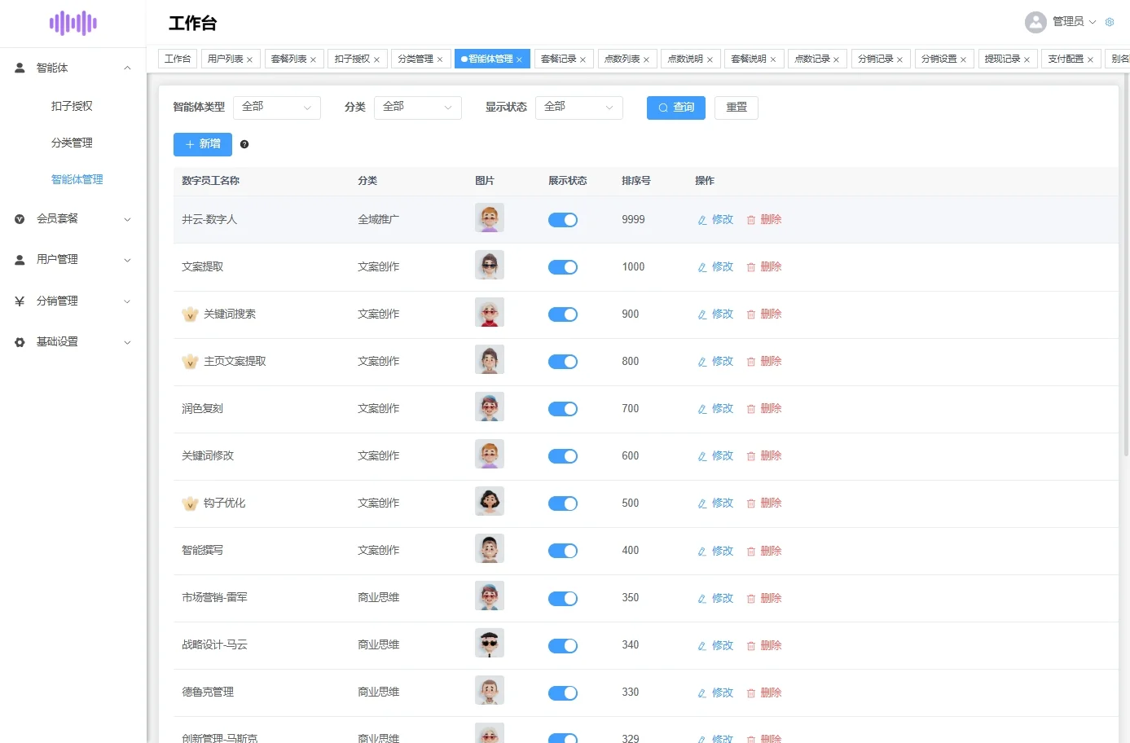
Task: Edit the 战略设计-马云 row
Action: pos(715,646)
